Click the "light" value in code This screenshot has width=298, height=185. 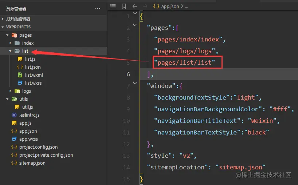click(246, 97)
